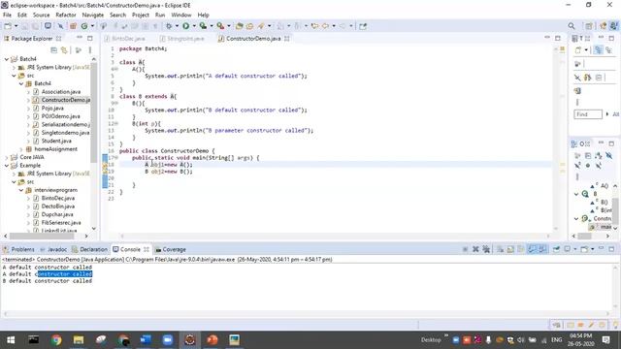The width and height of the screenshot is (621, 349).
Task: Collapse the Batch4 project node
Action: [7, 59]
